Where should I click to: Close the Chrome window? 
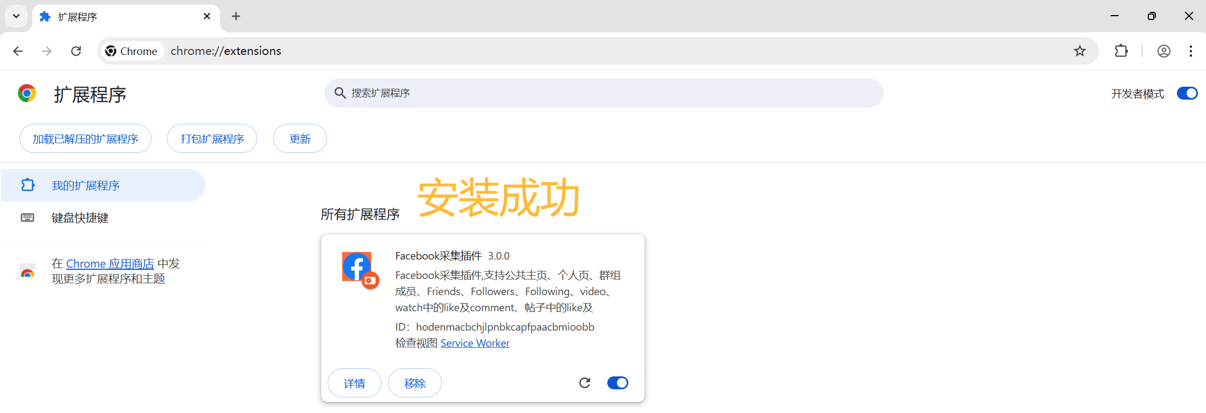[x=1189, y=16]
